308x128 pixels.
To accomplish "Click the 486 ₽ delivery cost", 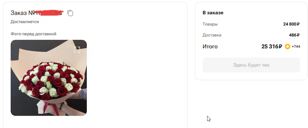I will click(x=294, y=35).
